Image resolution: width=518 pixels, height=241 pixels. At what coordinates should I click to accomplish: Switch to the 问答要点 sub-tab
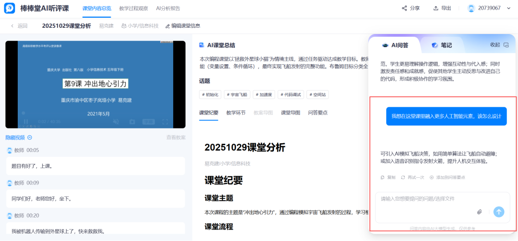pyautogui.click(x=318, y=113)
